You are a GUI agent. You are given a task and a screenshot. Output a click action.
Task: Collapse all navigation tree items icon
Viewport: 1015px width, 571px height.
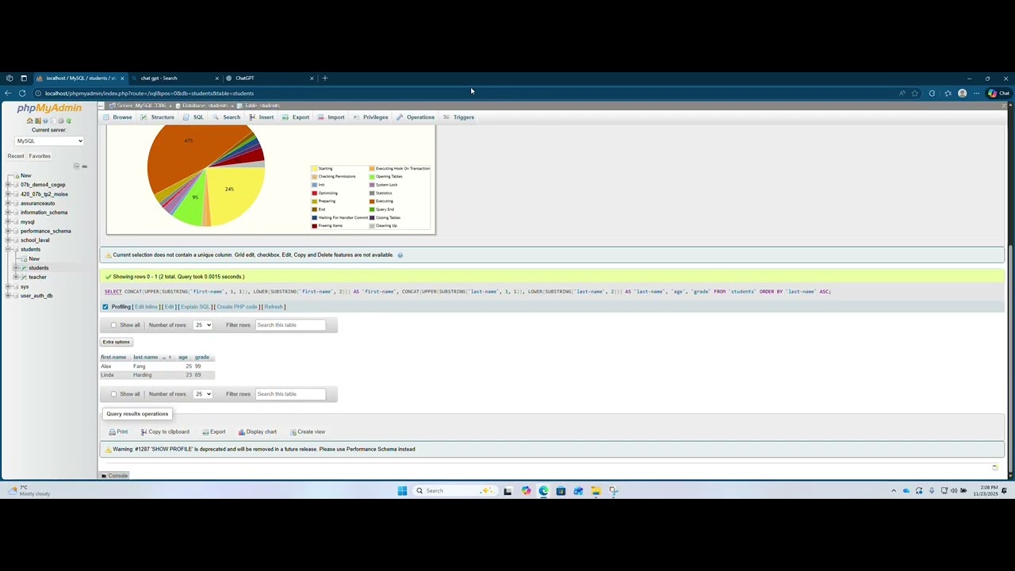77,166
